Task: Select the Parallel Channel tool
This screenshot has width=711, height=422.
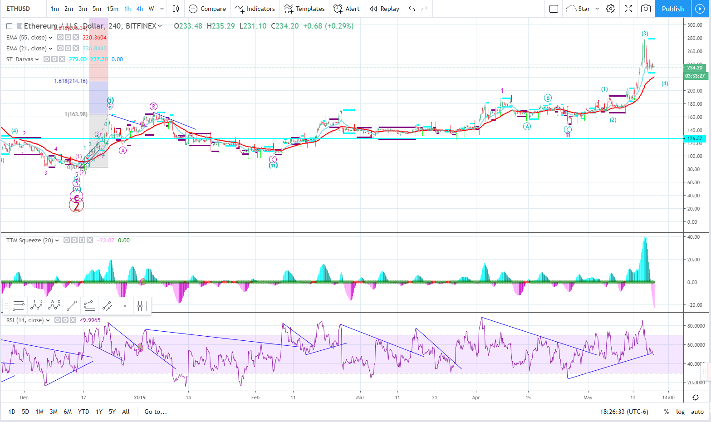Action: (x=107, y=306)
